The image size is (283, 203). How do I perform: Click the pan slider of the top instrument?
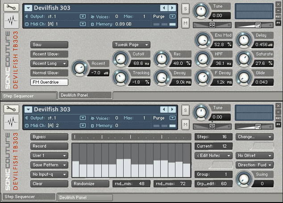click(x=212, y=25)
